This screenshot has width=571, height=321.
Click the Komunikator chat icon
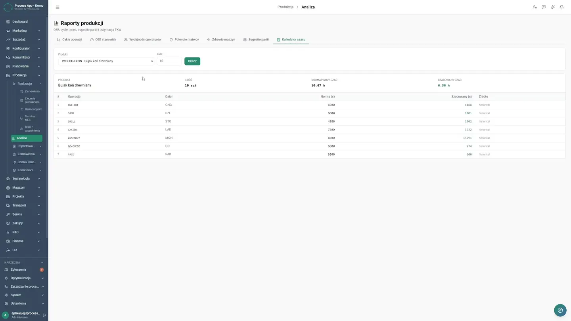pos(8,57)
